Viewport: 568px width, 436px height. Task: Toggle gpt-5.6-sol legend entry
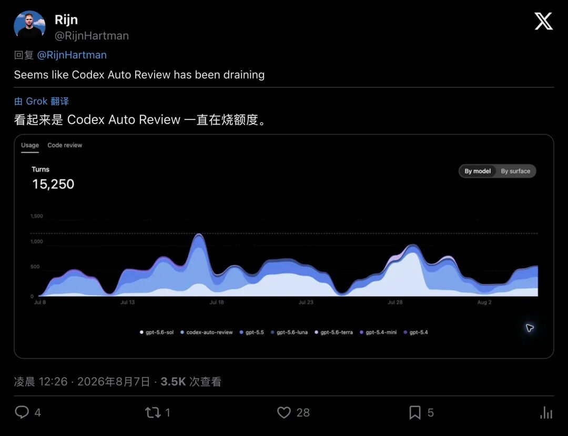coord(157,332)
